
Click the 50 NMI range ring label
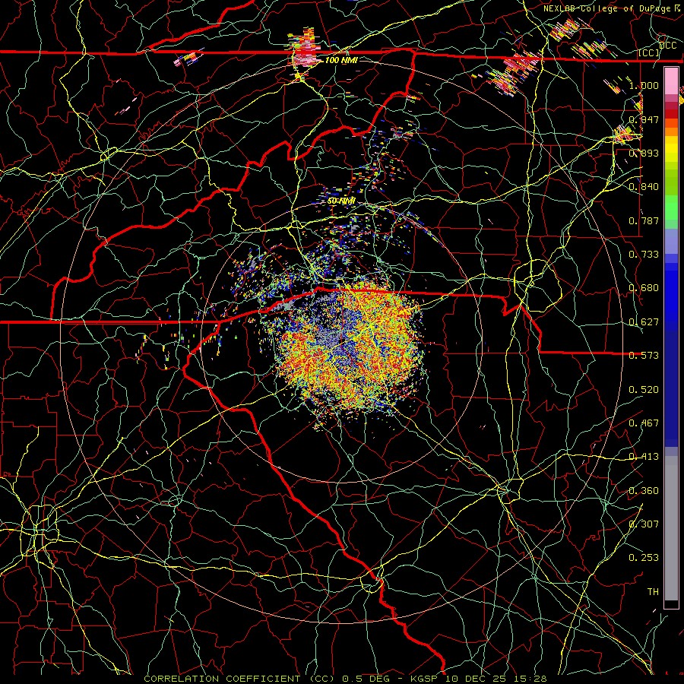pyautogui.click(x=341, y=201)
